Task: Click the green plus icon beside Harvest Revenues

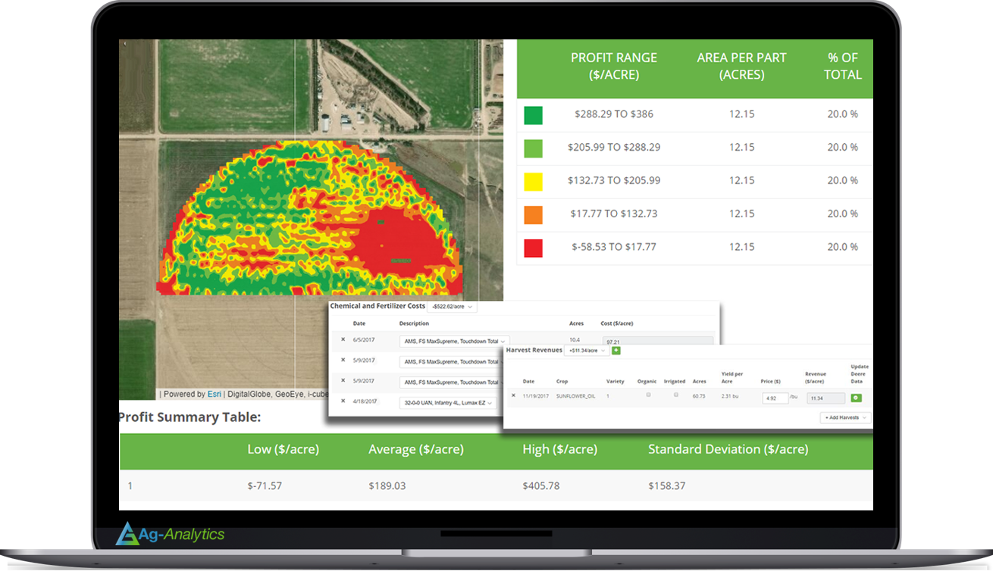Action: [x=616, y=351]
